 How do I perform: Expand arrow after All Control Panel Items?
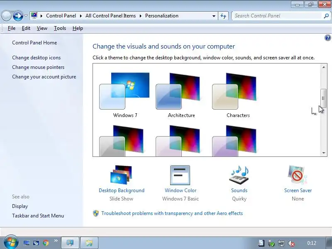tap(140, 16)
